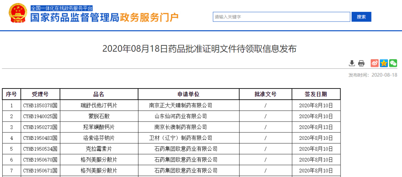The image size is (402, 177).
Task: Focus the 请输入关键字 search field
Action: (x=281, y=17)
